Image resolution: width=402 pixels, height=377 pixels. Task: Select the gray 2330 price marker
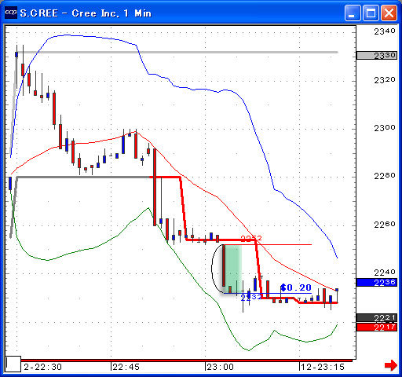point(377,56)
